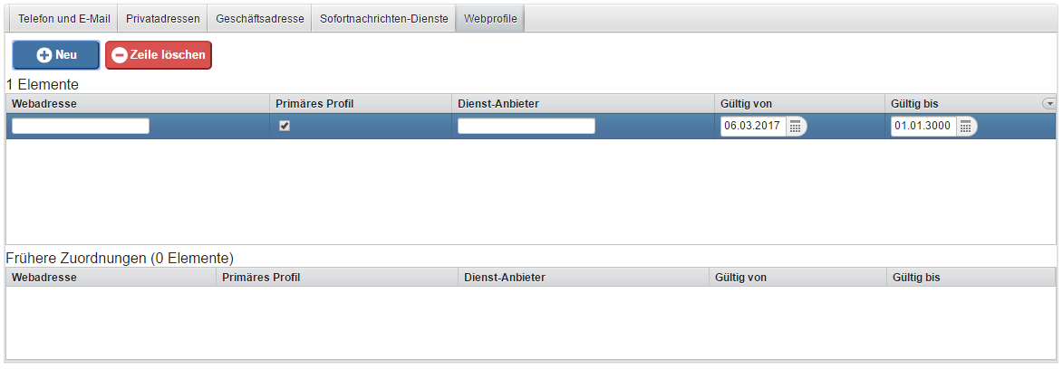Click the Gültig bis date field

[924, 127]
